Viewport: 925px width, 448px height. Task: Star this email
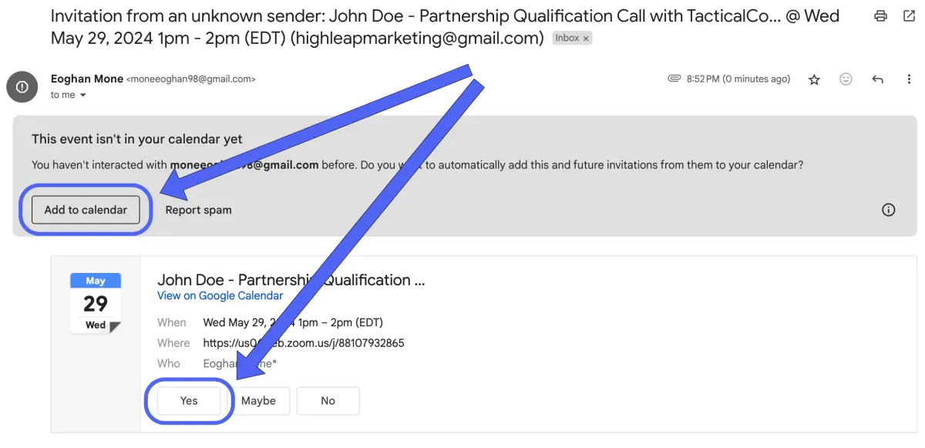[814, 79]
